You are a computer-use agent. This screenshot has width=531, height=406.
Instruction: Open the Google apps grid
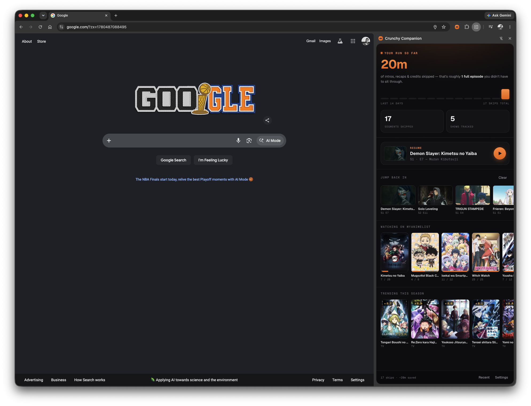[x=353, y=41]
